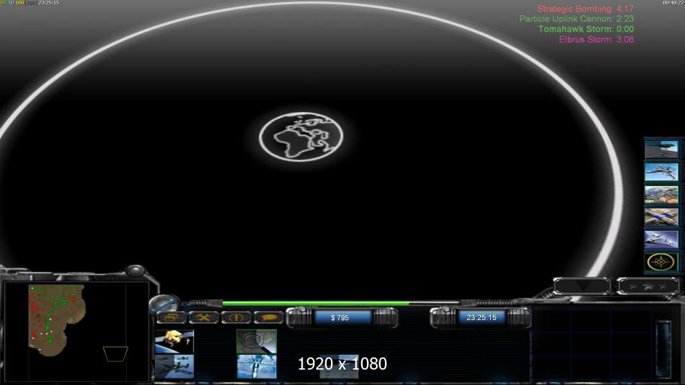The width and height of the screenshot is (685, 385).
Task: Click the yellow camera frame on minimap
Action: click(115, 354)
